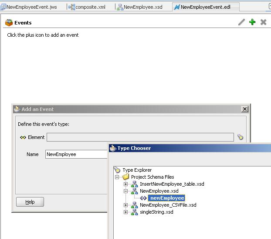Switch to the NewEmployee.xsd tab
The image size is (271, 239).
click(140, 7)
